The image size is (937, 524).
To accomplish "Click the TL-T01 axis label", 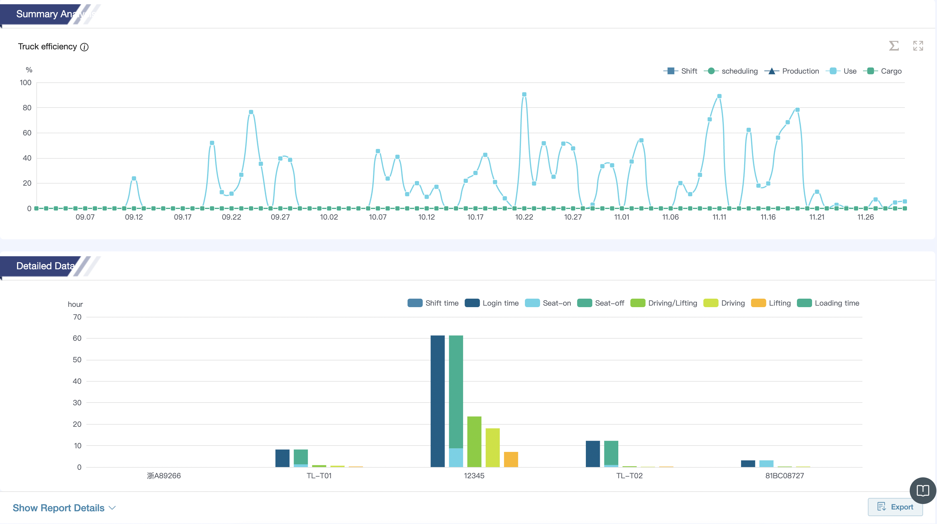I will pos(319,476).
